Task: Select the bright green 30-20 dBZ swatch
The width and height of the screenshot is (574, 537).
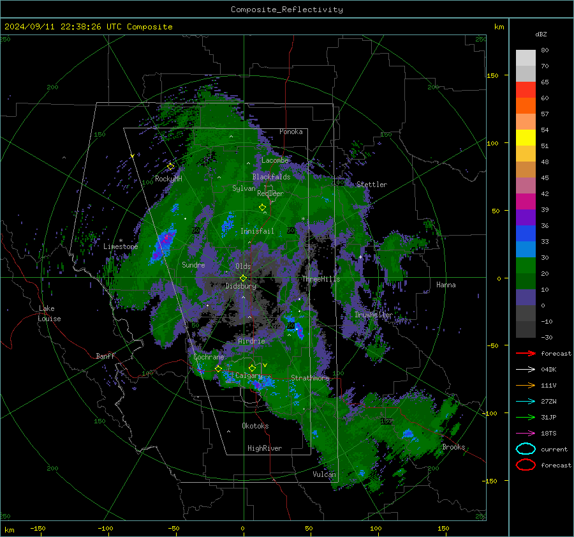Action: [526, 266]
